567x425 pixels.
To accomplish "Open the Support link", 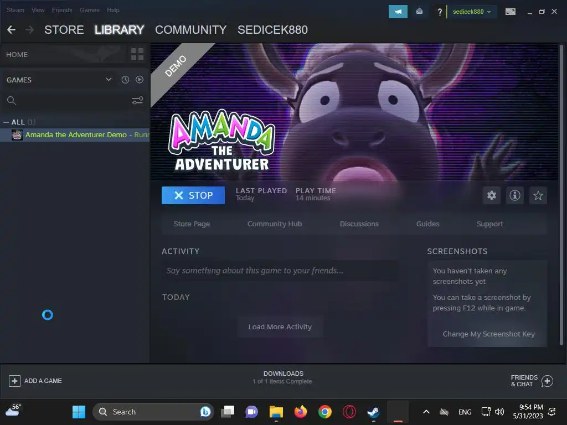I will click(489, 224).
